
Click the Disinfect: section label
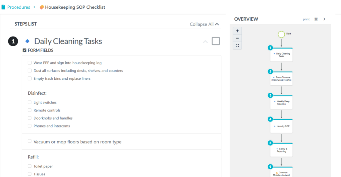coord(37,93)
